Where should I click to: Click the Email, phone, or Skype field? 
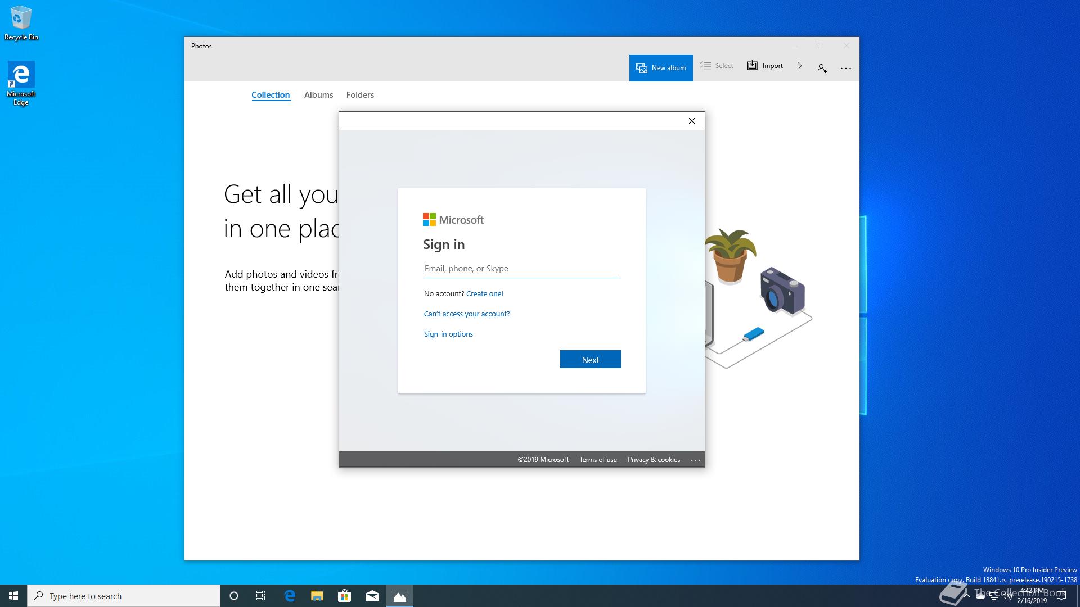pos(522,269)
